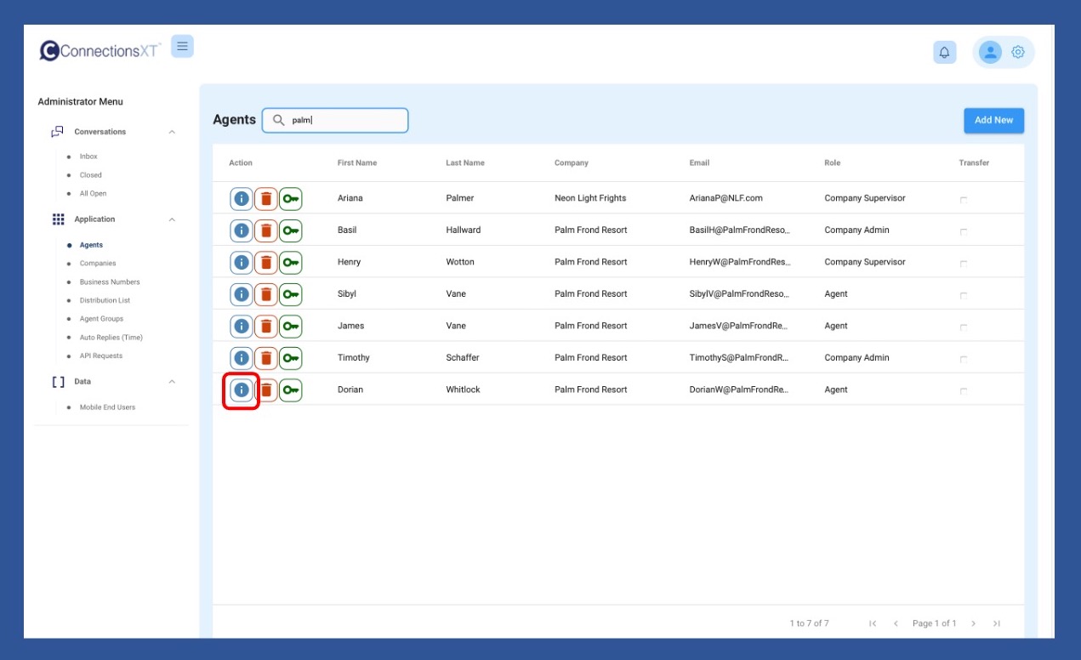This screenshot has width=1081, height=660.
Task: Click key icon for Sibyl Vane
Action: (291, 294)
